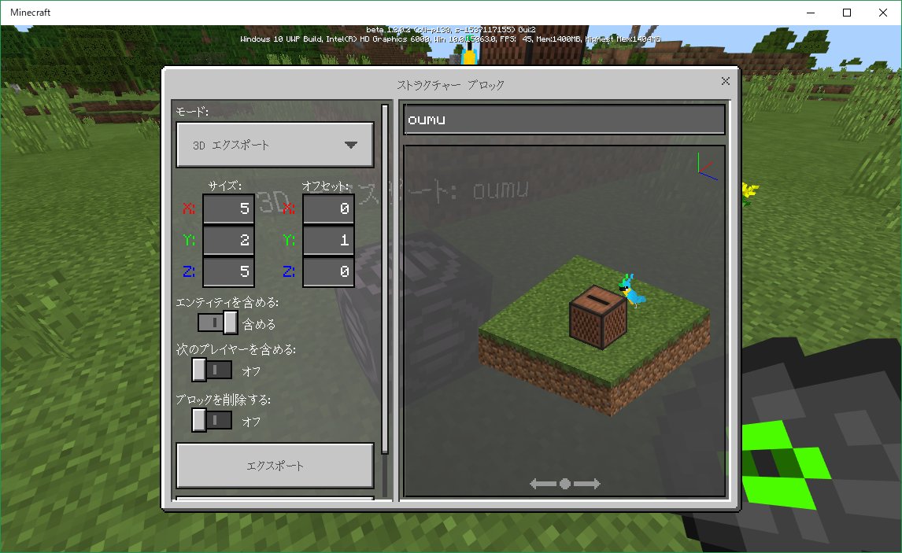Screen dimensions: 902x553
Task: Click the size Y input field
Action: coord(228,240)
